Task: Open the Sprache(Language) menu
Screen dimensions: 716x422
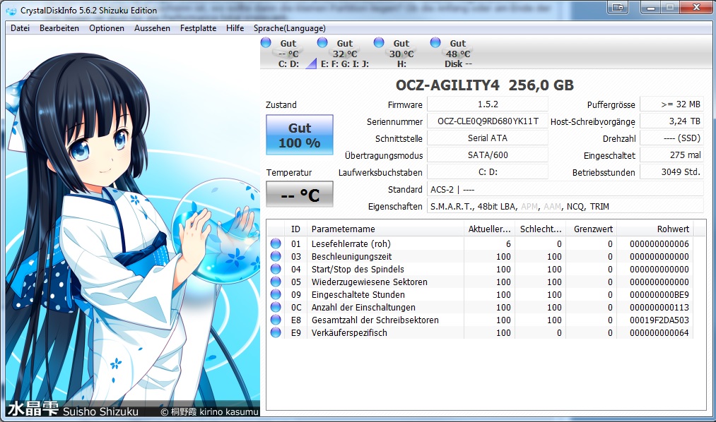Action: pos(290,28)
